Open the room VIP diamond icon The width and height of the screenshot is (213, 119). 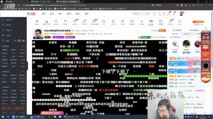coord(65,21)
